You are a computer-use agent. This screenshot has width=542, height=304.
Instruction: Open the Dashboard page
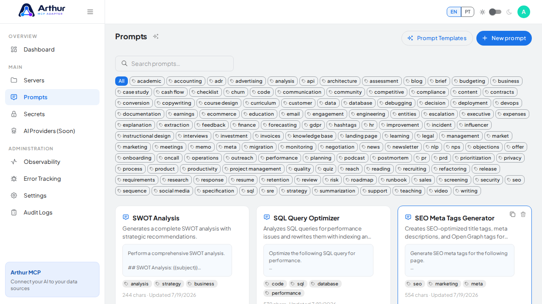[52, 49]
